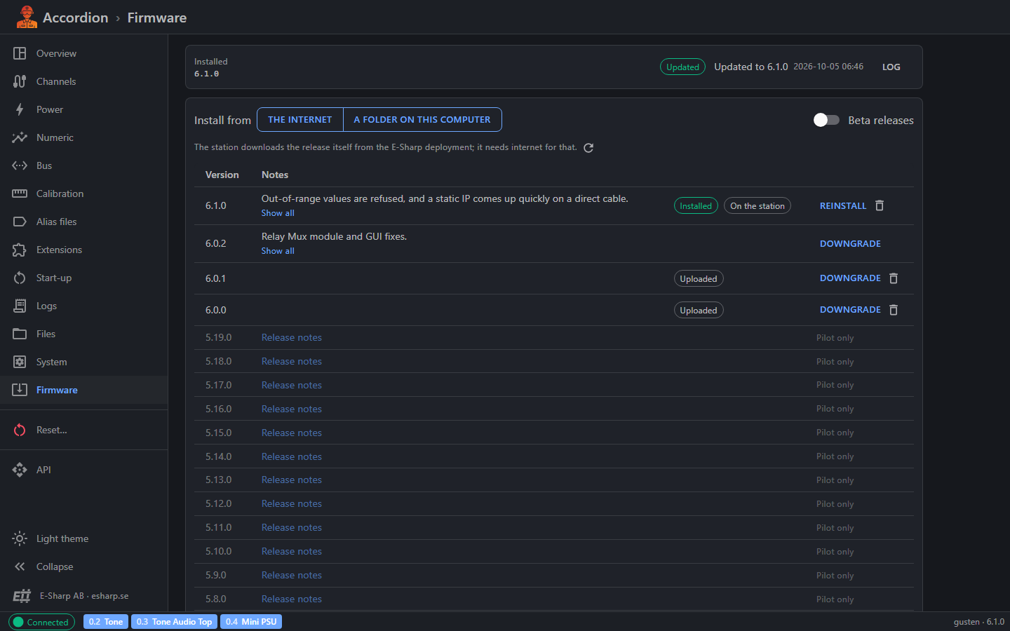
Task: Open the Alias files tag icon
Action: coord(20,222)
